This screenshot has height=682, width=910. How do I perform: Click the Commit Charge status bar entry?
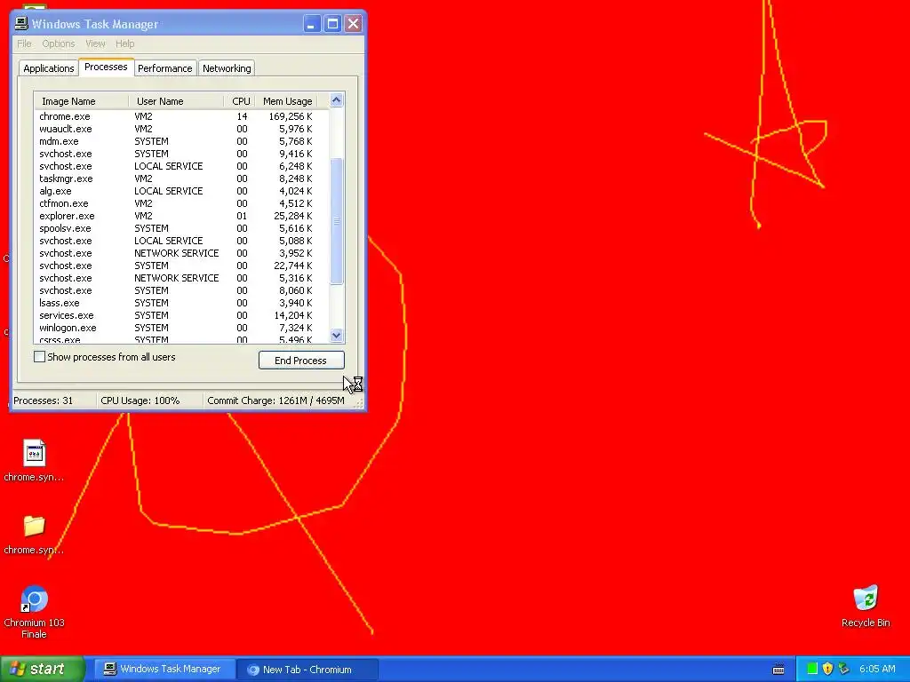(x=275, y=400)
